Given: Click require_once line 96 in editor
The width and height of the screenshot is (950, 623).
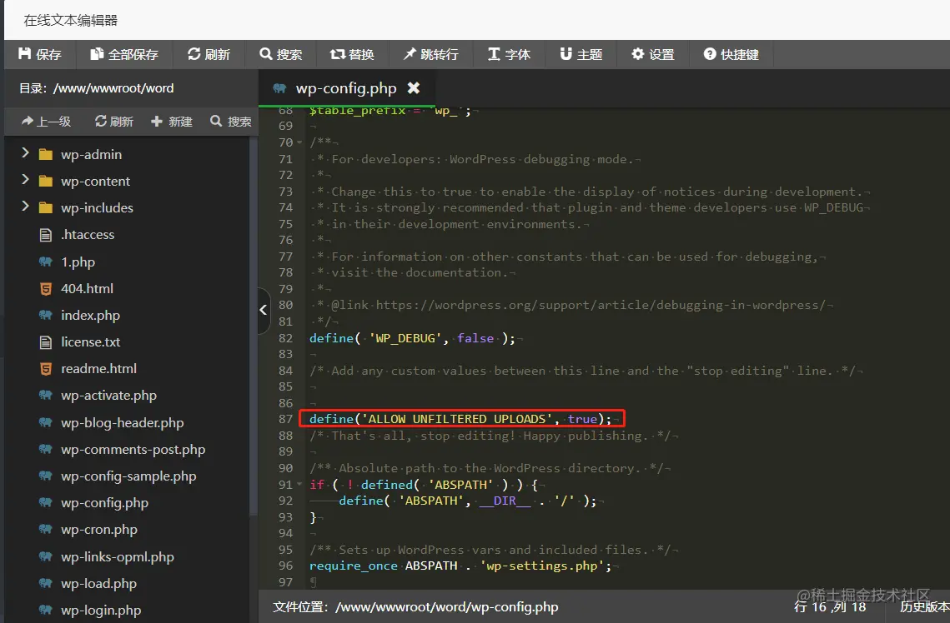Looking at the screenshot, I should pyautogui.click(x=460, y=566).
